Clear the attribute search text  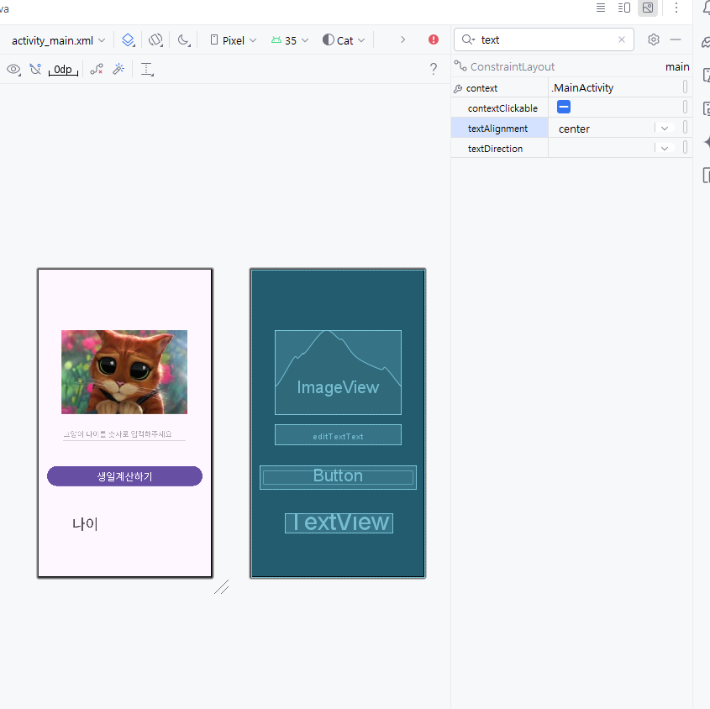(622, 39)
